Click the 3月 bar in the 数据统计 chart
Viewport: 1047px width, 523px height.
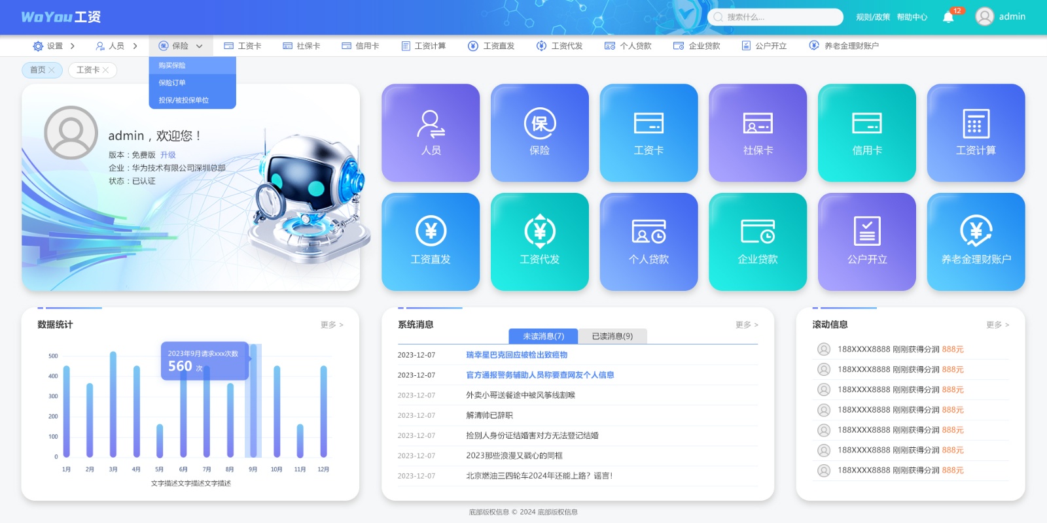coord(113,405)
